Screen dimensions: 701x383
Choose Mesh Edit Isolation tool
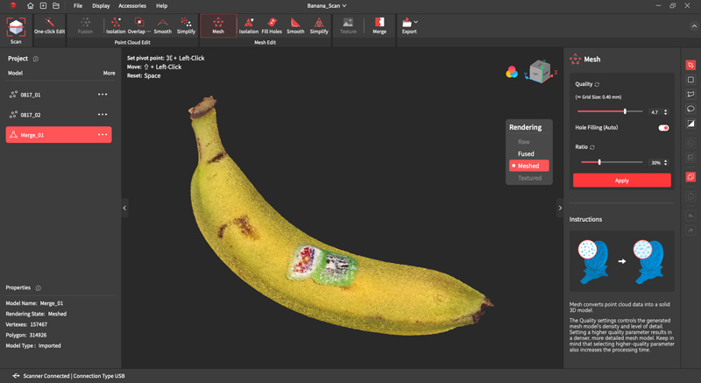pyautogui.click(x=249, y=26)
